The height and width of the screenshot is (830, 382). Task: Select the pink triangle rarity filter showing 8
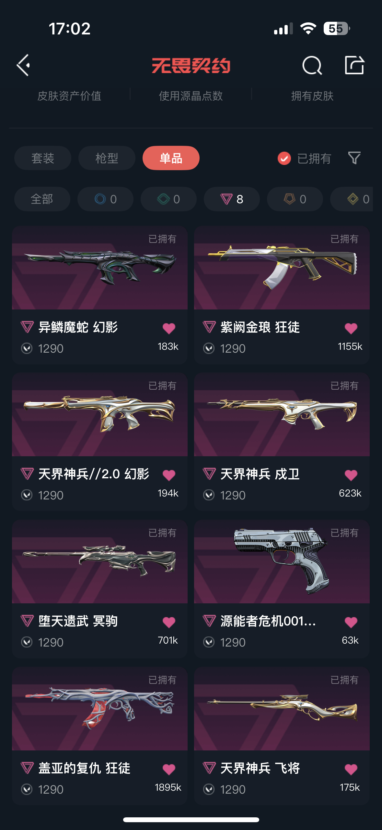(x=232, y=199)
